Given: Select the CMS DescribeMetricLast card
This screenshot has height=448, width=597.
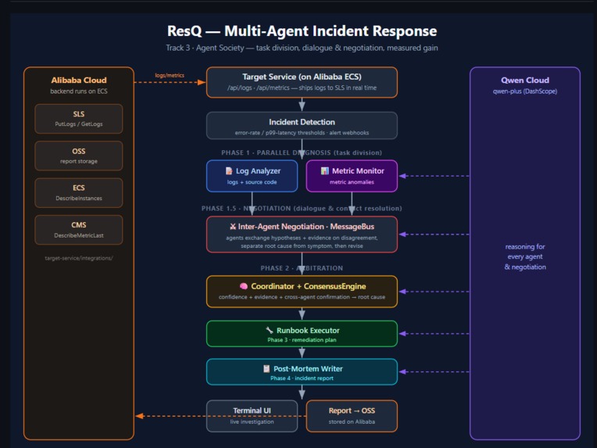Looking at the screenshot, I should pos(79,230).
